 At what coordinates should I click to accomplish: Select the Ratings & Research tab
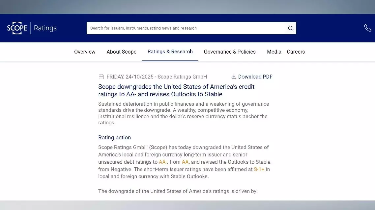coord(170,52)
